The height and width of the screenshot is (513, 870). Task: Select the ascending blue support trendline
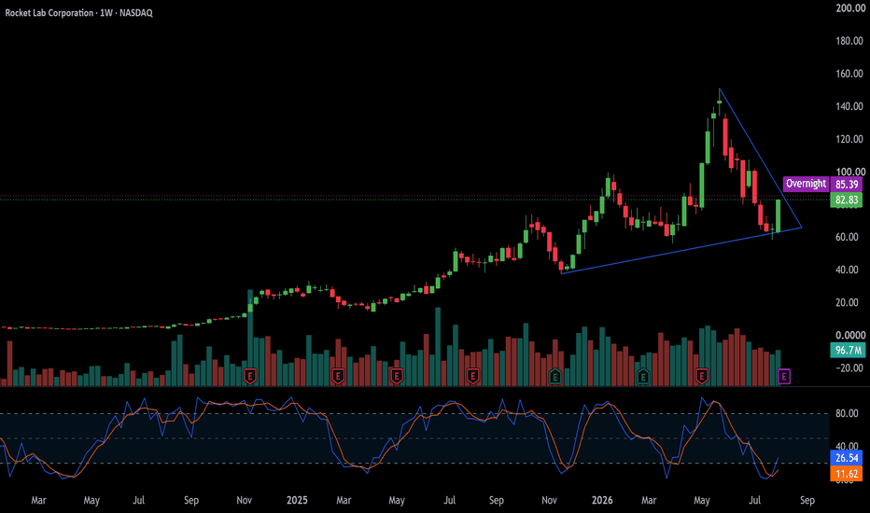point(681,250)
